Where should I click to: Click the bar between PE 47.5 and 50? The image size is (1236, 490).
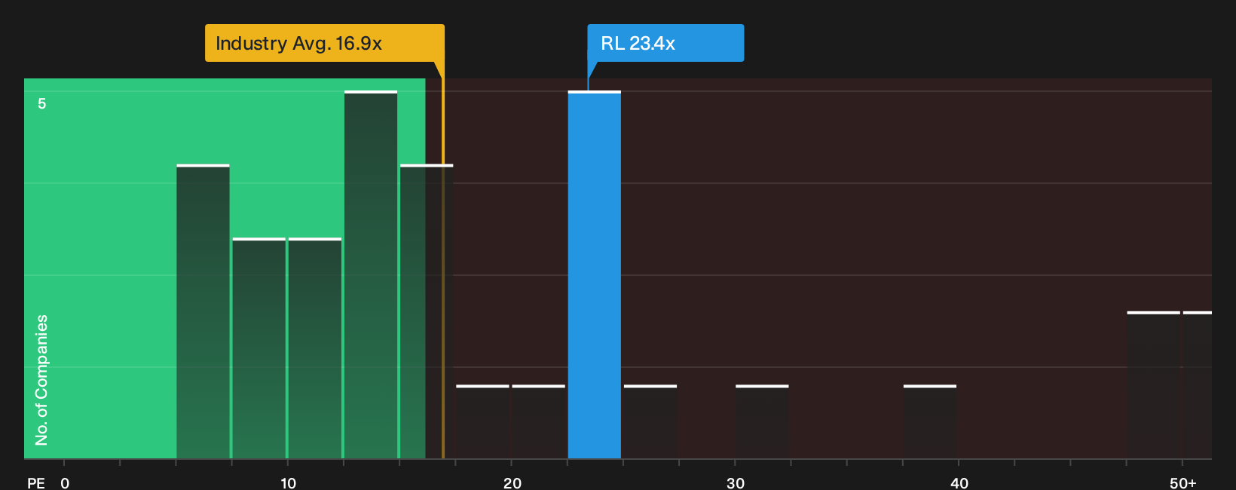[1154, 385]
